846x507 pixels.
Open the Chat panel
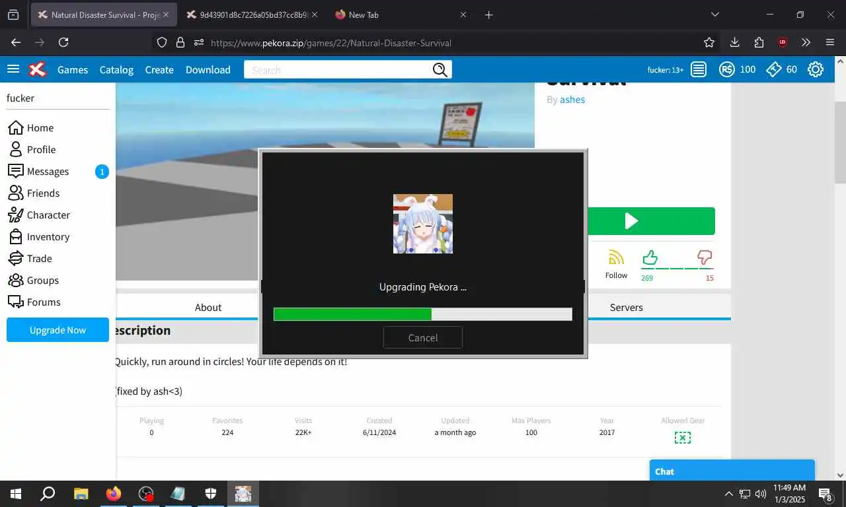pos(732,471)
